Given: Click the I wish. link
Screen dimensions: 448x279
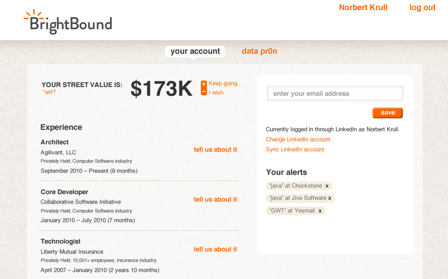Looking at the screenshot, I should click(x=217, y=93).
